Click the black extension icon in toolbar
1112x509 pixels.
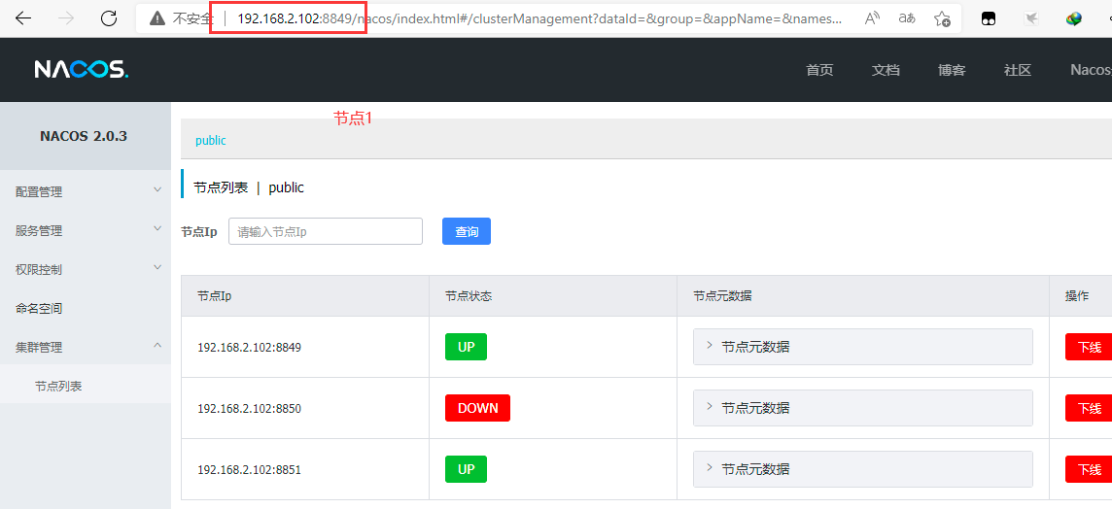coord(989,18)
